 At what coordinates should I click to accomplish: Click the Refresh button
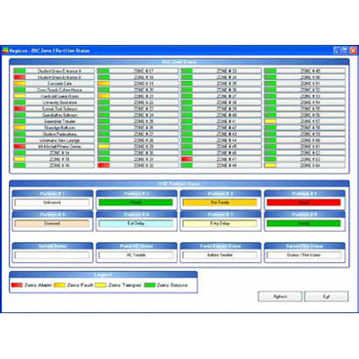tap(280, 297)
